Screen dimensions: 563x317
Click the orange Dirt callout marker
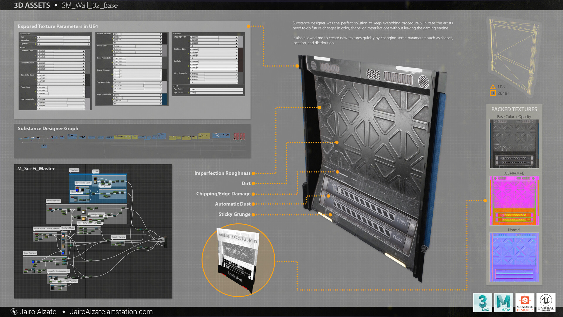point(253,183)
